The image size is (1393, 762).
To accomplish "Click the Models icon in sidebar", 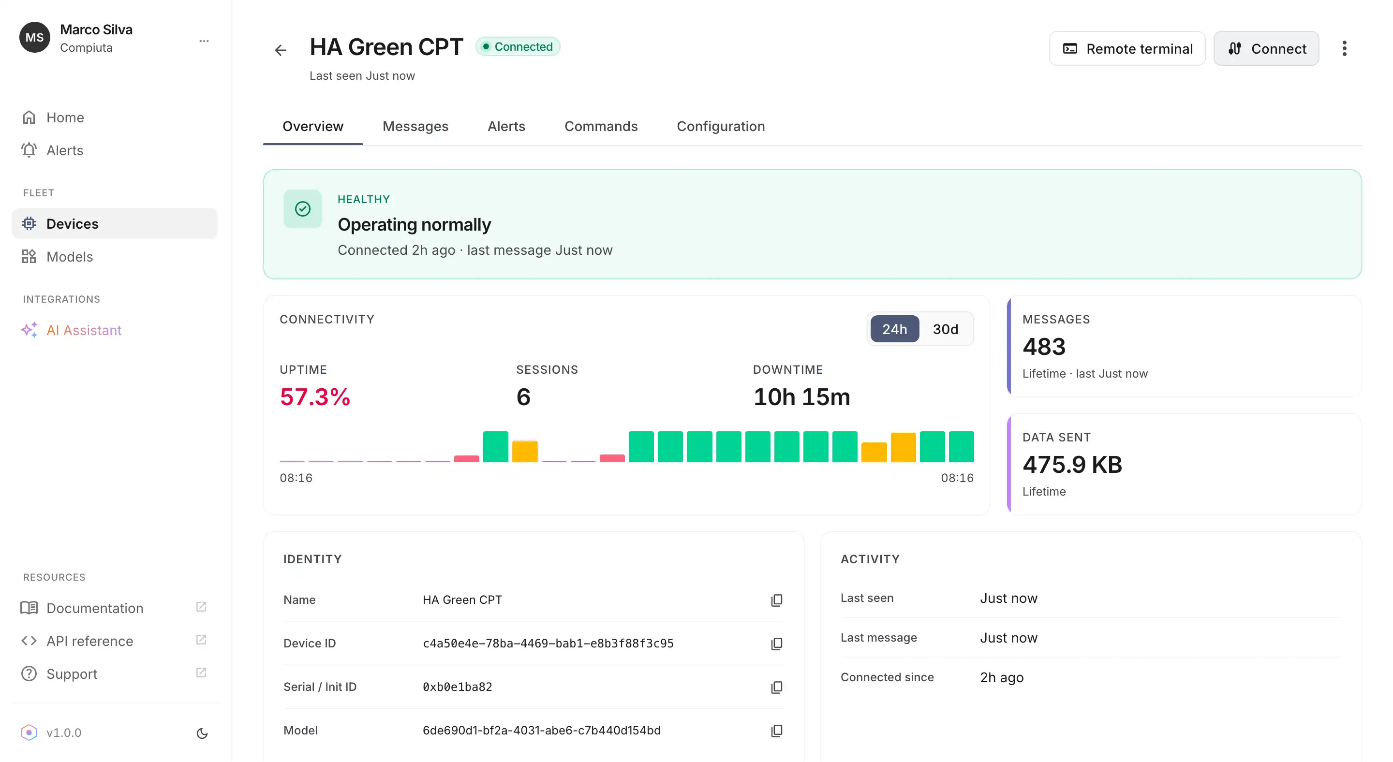I will point(29,257).
